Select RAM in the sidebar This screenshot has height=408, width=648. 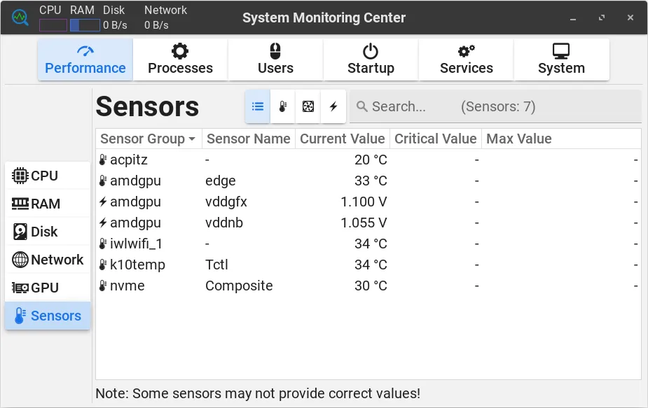pos(48,204)
